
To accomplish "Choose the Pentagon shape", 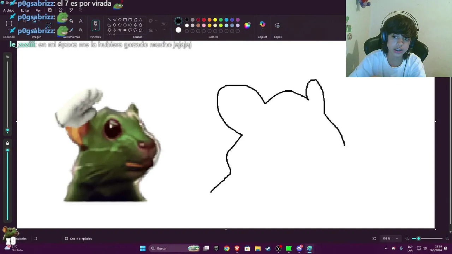I will 120,25.
